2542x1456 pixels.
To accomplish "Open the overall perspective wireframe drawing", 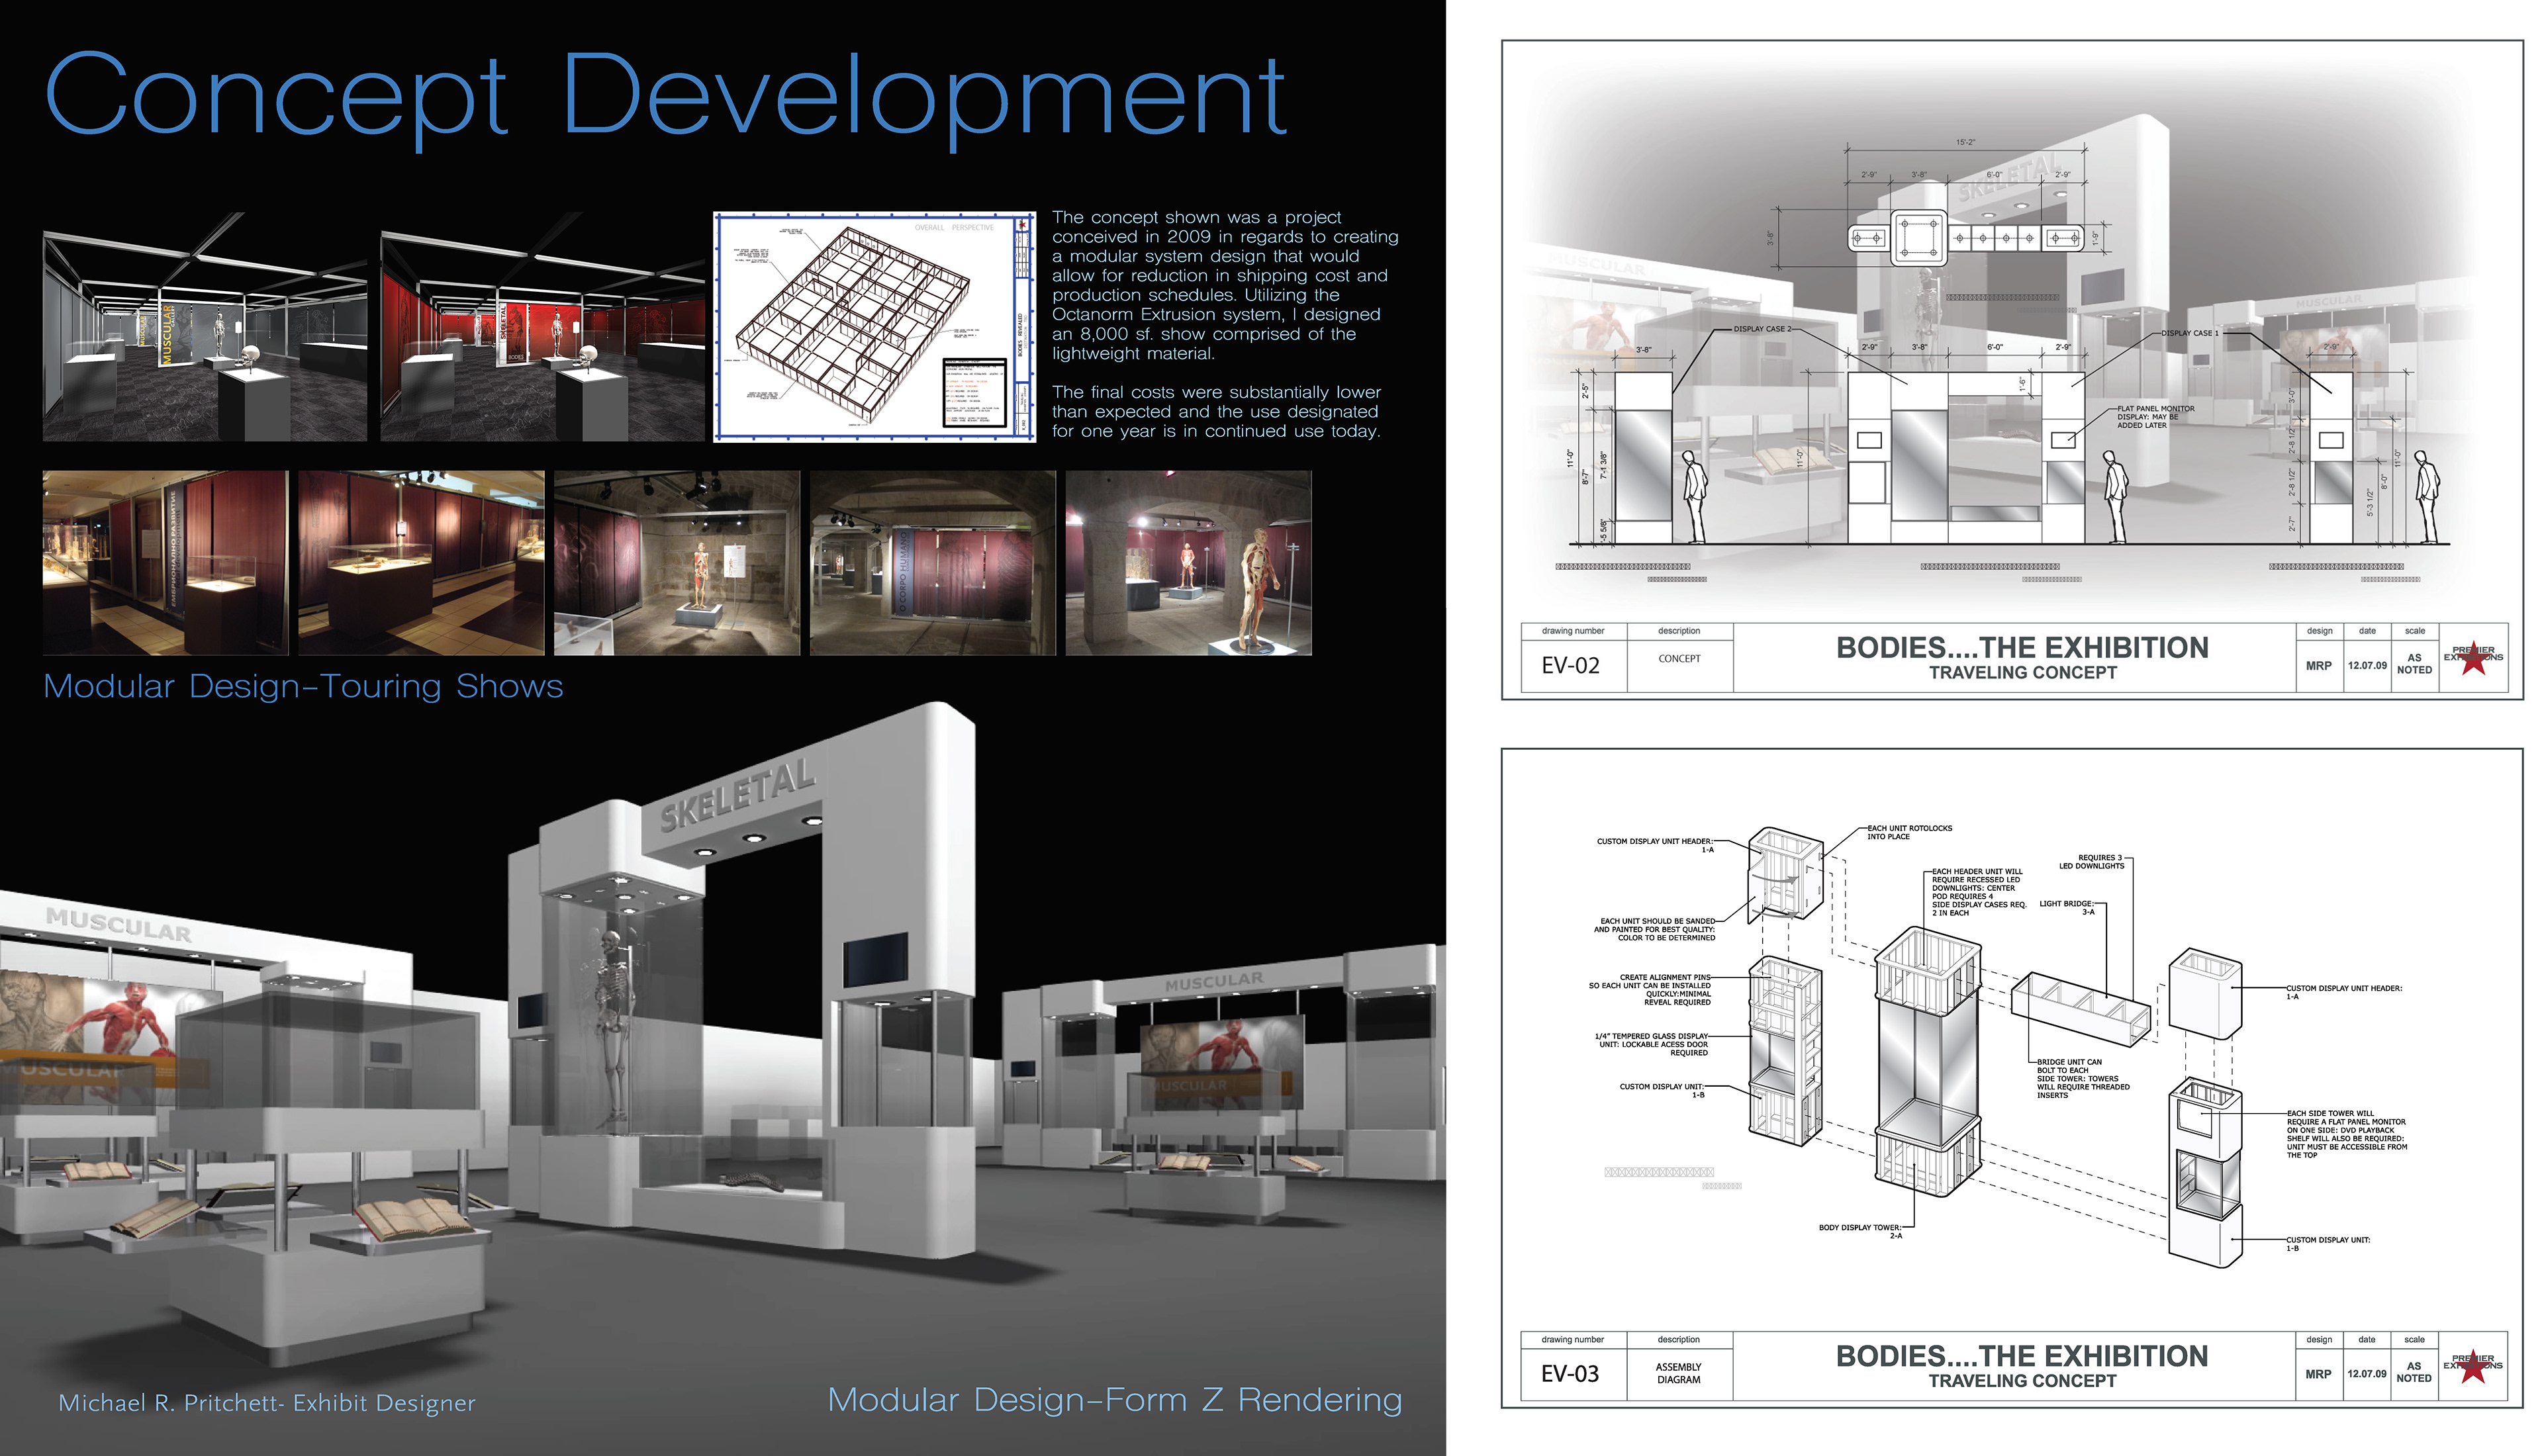I will [x=875, y=327].
